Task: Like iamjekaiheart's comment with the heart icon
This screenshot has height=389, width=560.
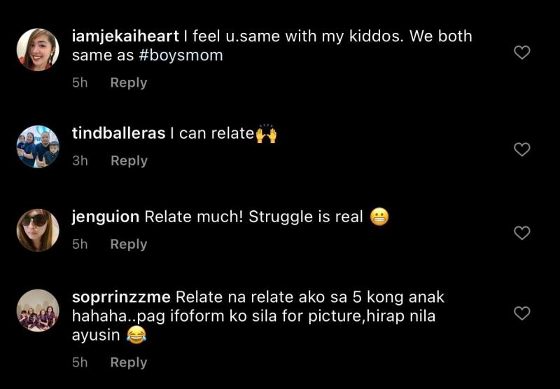Action: click(521, 53)
